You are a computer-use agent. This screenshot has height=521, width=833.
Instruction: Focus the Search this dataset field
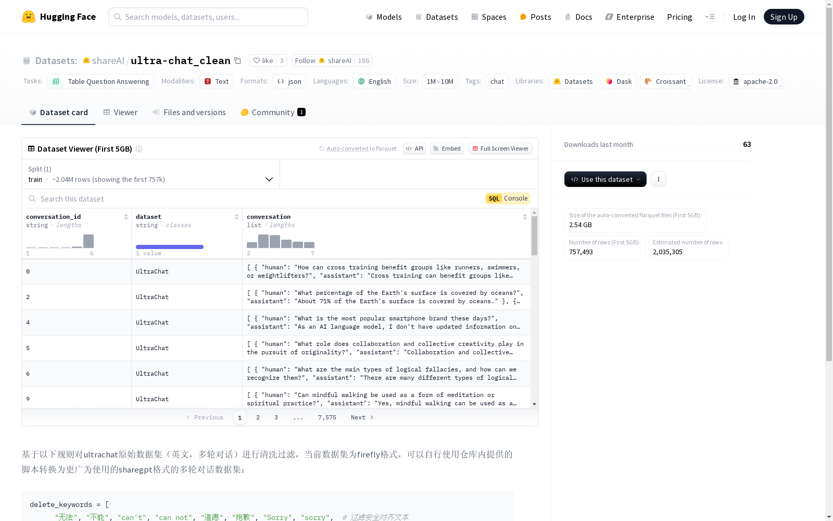pos(250,199)
